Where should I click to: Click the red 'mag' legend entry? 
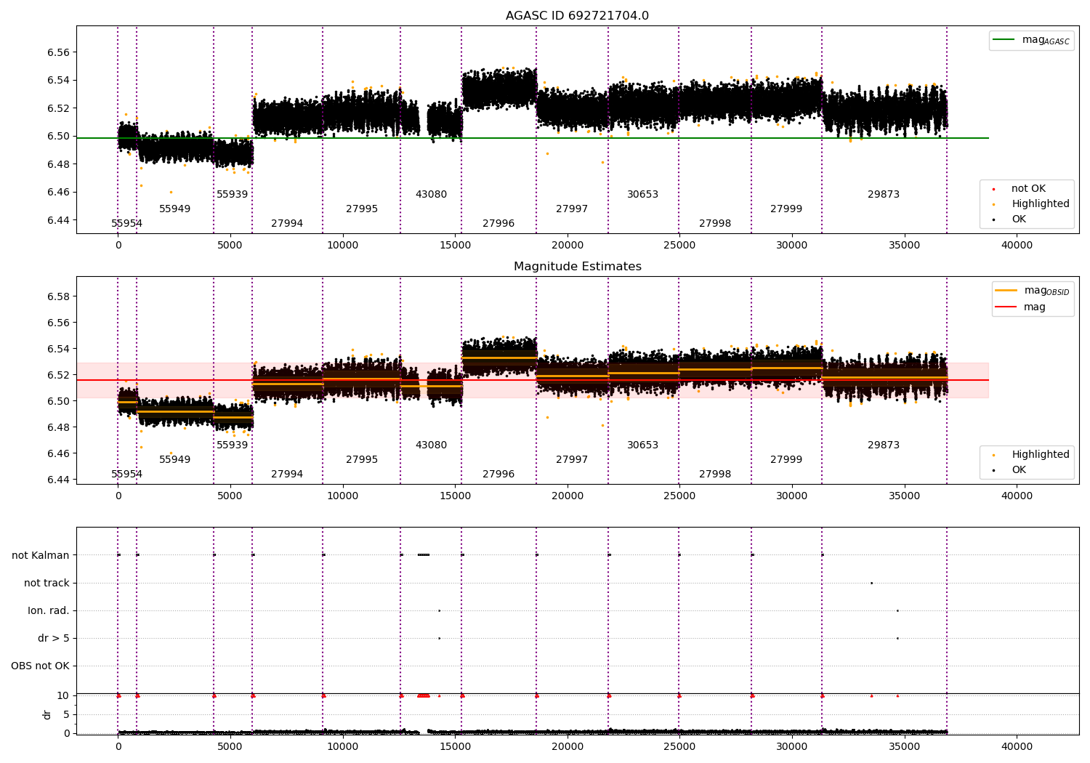1020,307
